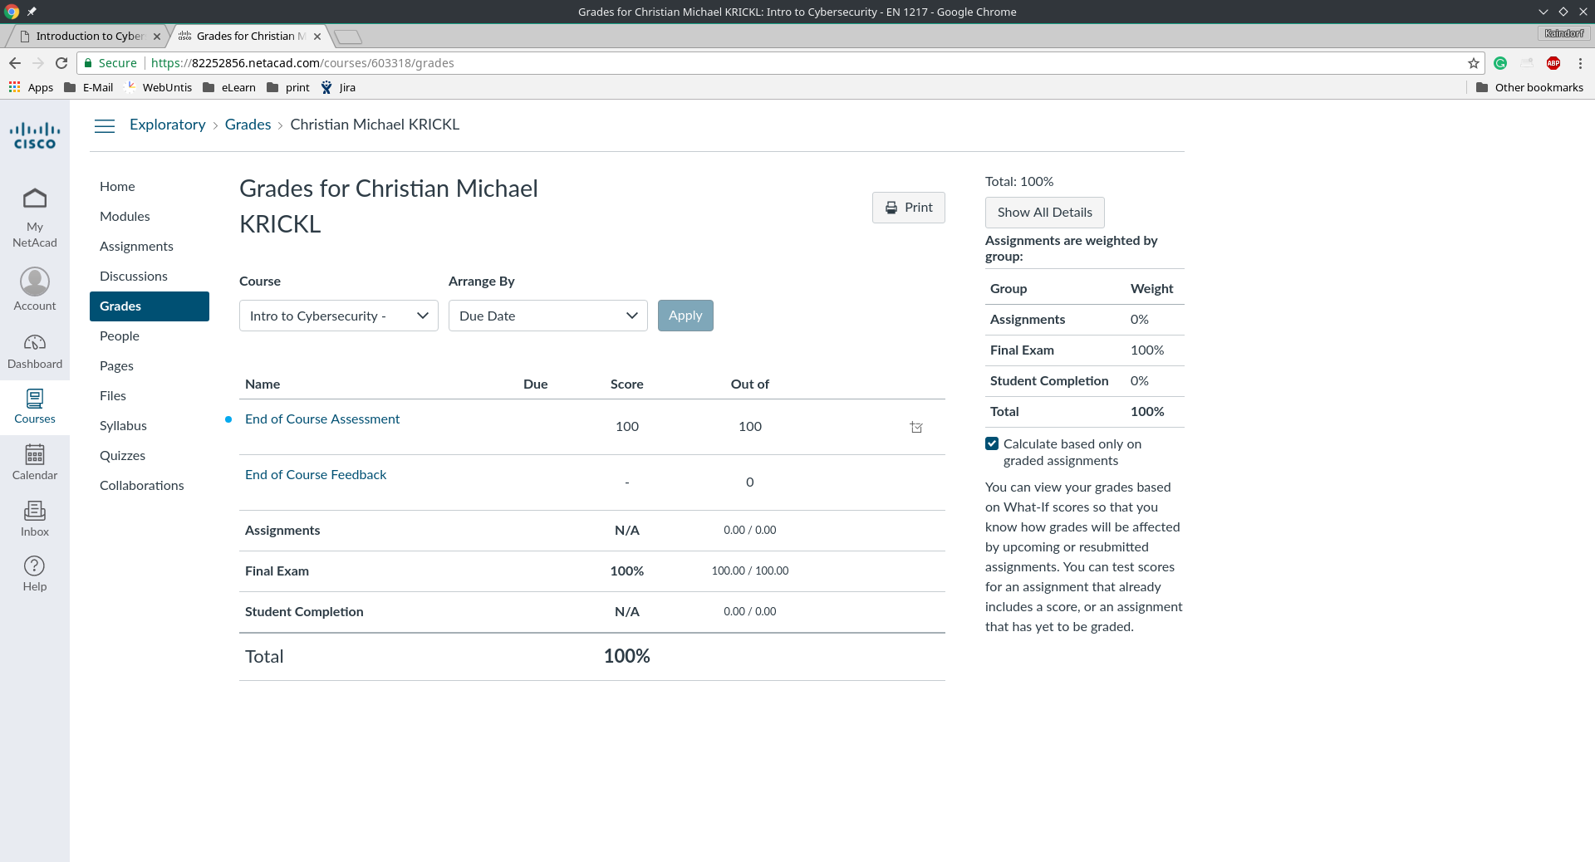1595x862 pixels.
Task: Select Modules in course navigation
Action: click(x=125, y=217)
